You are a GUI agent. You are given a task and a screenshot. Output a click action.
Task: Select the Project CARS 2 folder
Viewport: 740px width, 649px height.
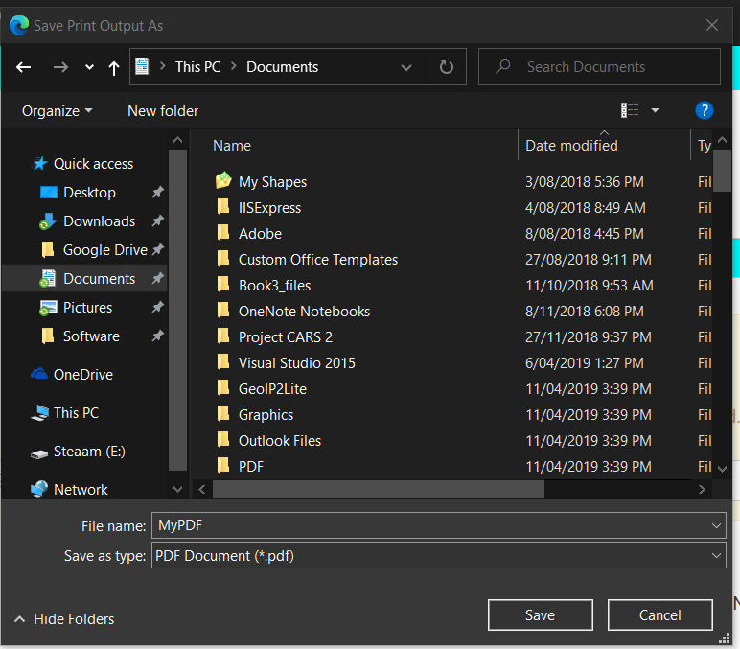click(286, 337)
